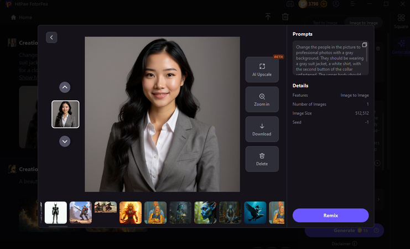Click the back arrow in the preview dialog
410x249 pixels.
click(51, 38)
